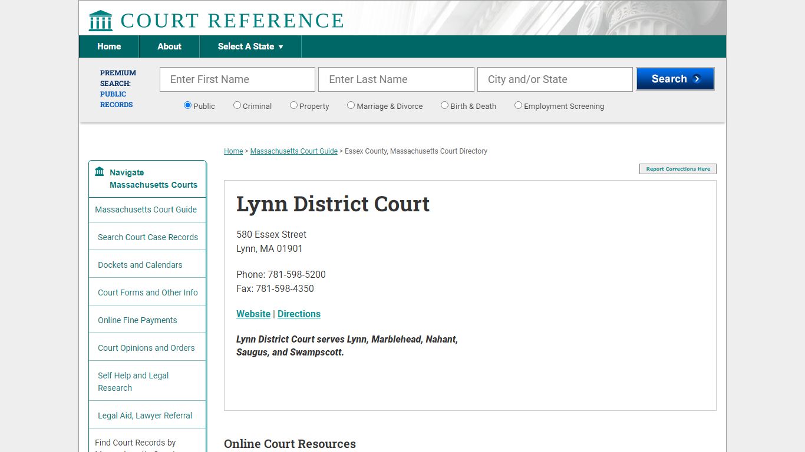Click the Report Corrections Here button
This screenshot has height=452, width=805.
pos(678,169)
